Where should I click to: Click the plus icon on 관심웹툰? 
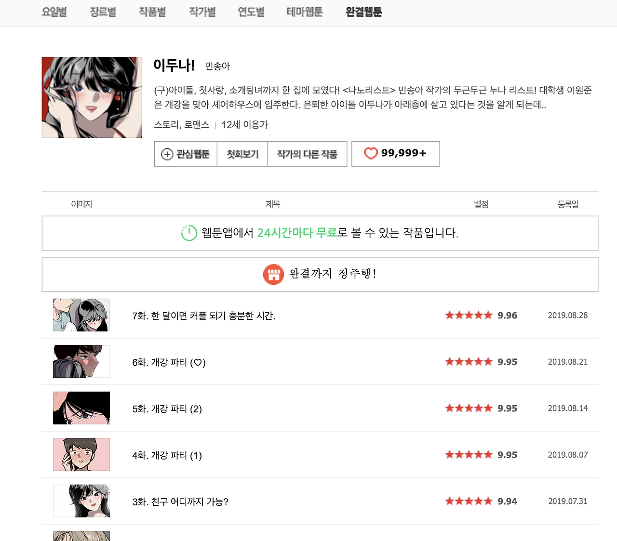(x=167, y=154)
